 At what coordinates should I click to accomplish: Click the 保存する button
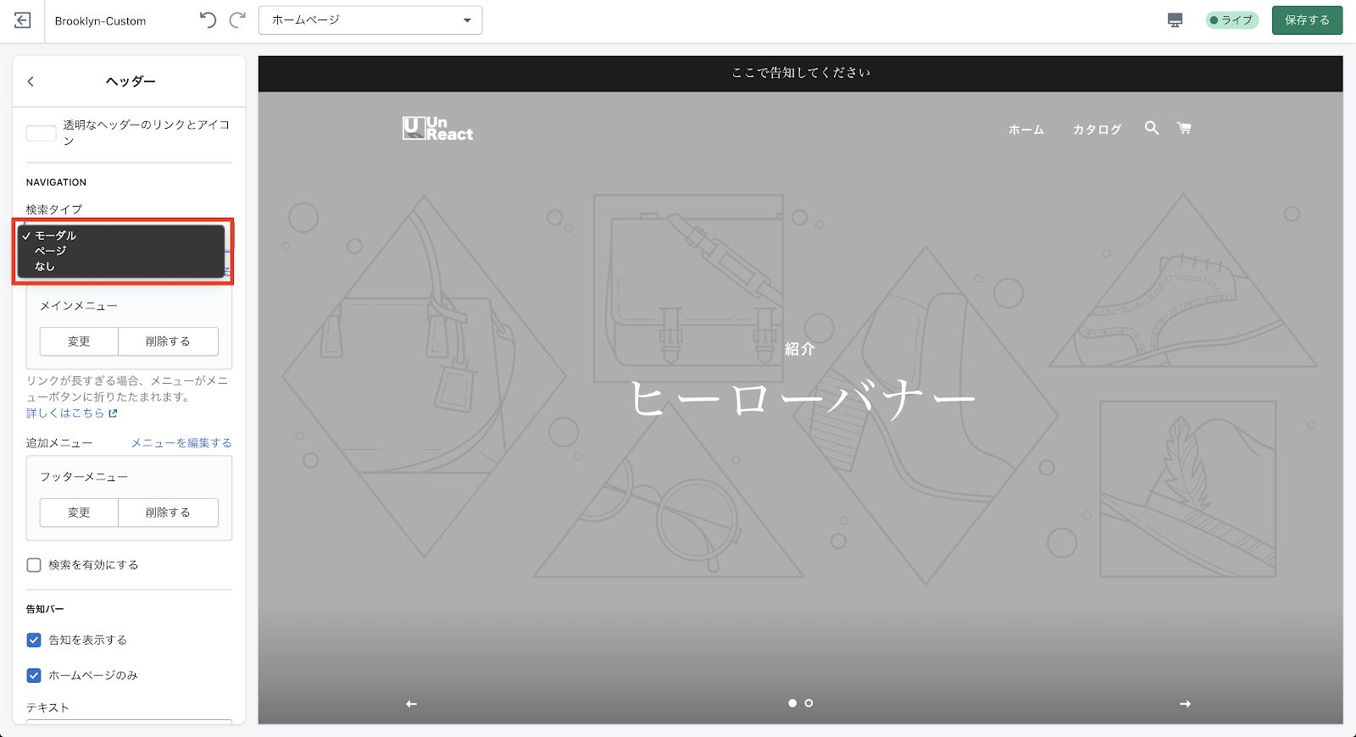[1307, 20]
